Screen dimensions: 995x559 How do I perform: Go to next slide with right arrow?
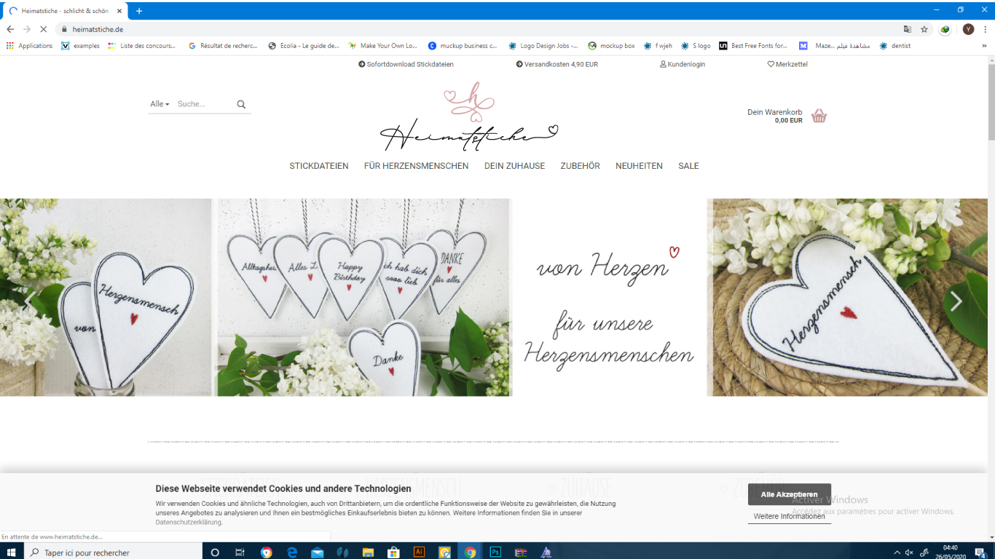coord(956,301)
